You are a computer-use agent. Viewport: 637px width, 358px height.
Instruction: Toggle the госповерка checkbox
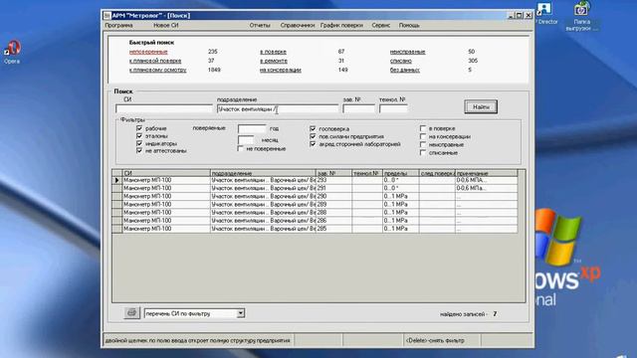[x=313, y=128]
